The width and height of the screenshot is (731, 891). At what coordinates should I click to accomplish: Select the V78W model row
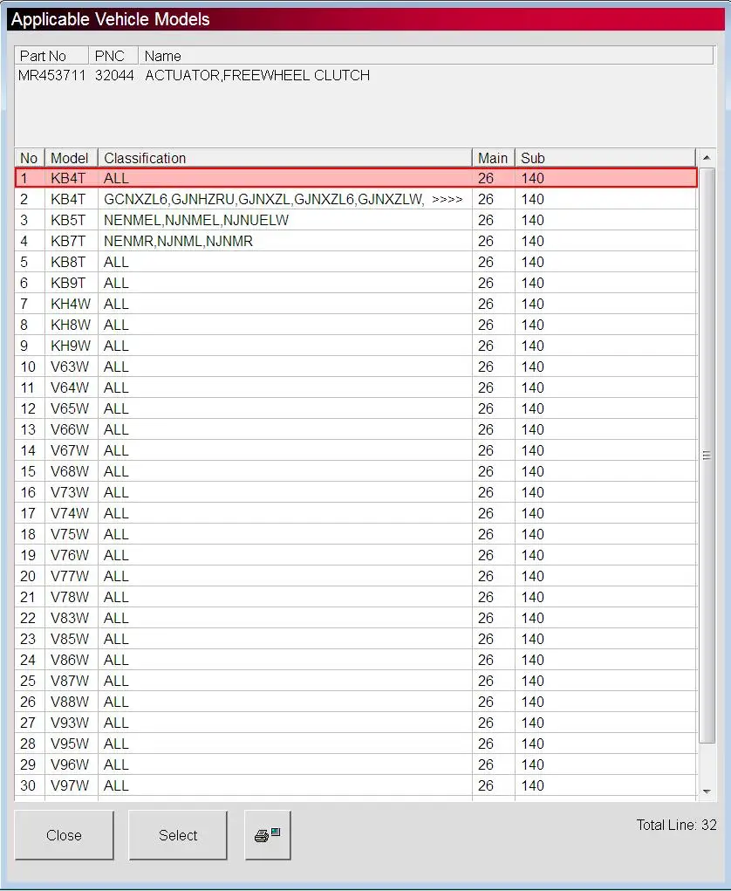tap(356, 597)
